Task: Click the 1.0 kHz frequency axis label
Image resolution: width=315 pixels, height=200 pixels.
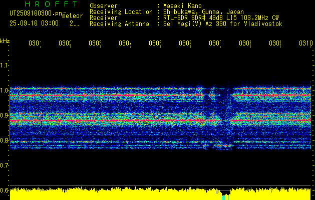Action: click(x=4, y=90)
